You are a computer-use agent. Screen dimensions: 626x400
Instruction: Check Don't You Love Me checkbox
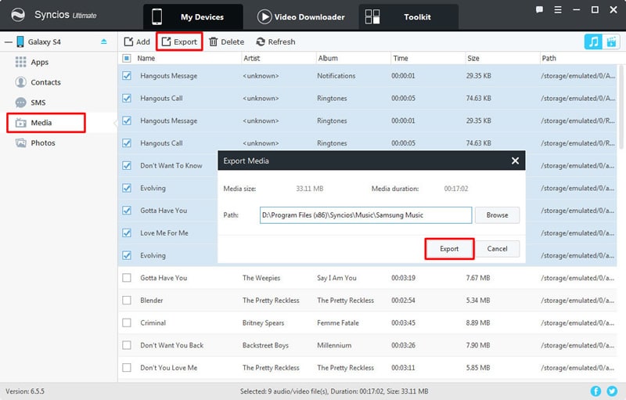[x=127, y=368]
